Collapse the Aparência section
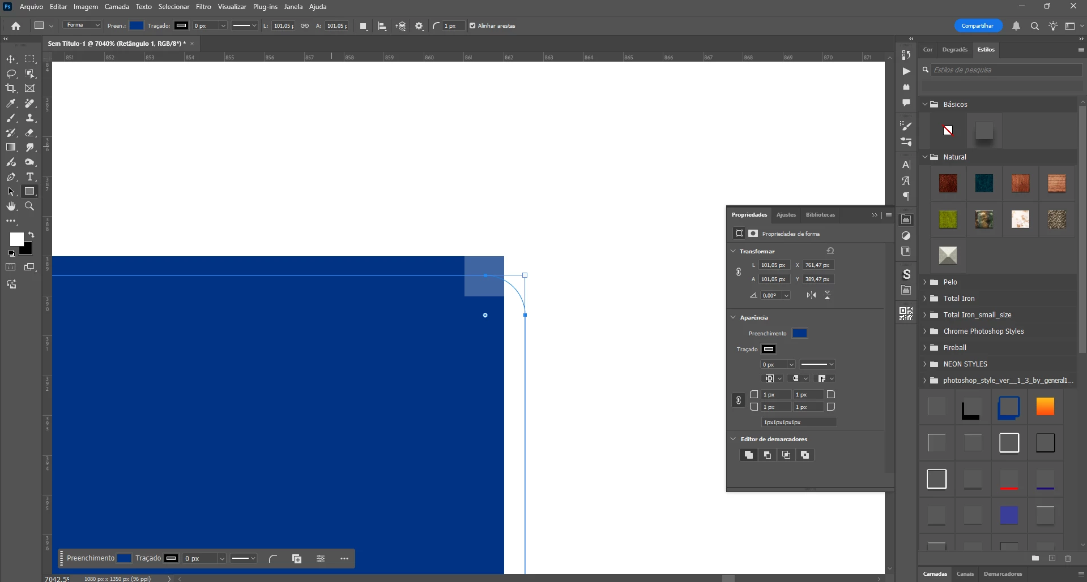Image resolution: width=1087 pixels, height=582 pixels. coord(734,317)
